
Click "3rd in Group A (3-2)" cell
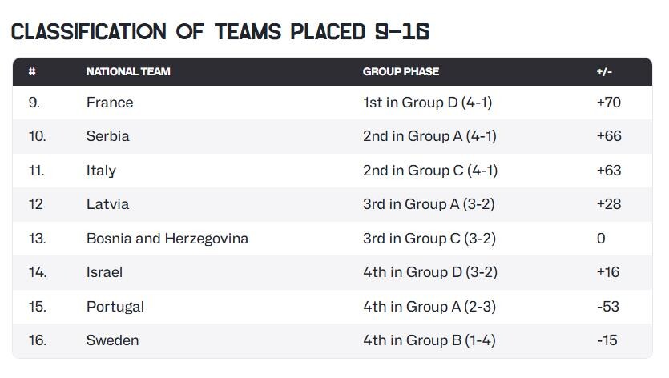click(429, 204)
